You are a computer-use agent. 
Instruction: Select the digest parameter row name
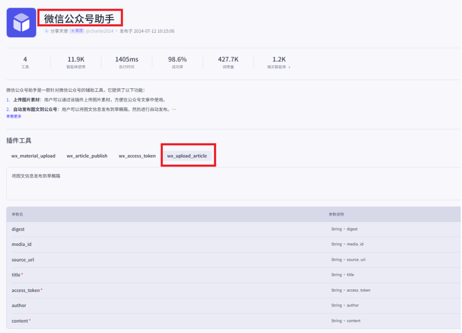(18, 229)
